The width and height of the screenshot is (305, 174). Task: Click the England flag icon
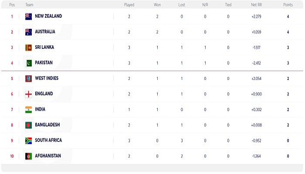[x=29, y=94]
